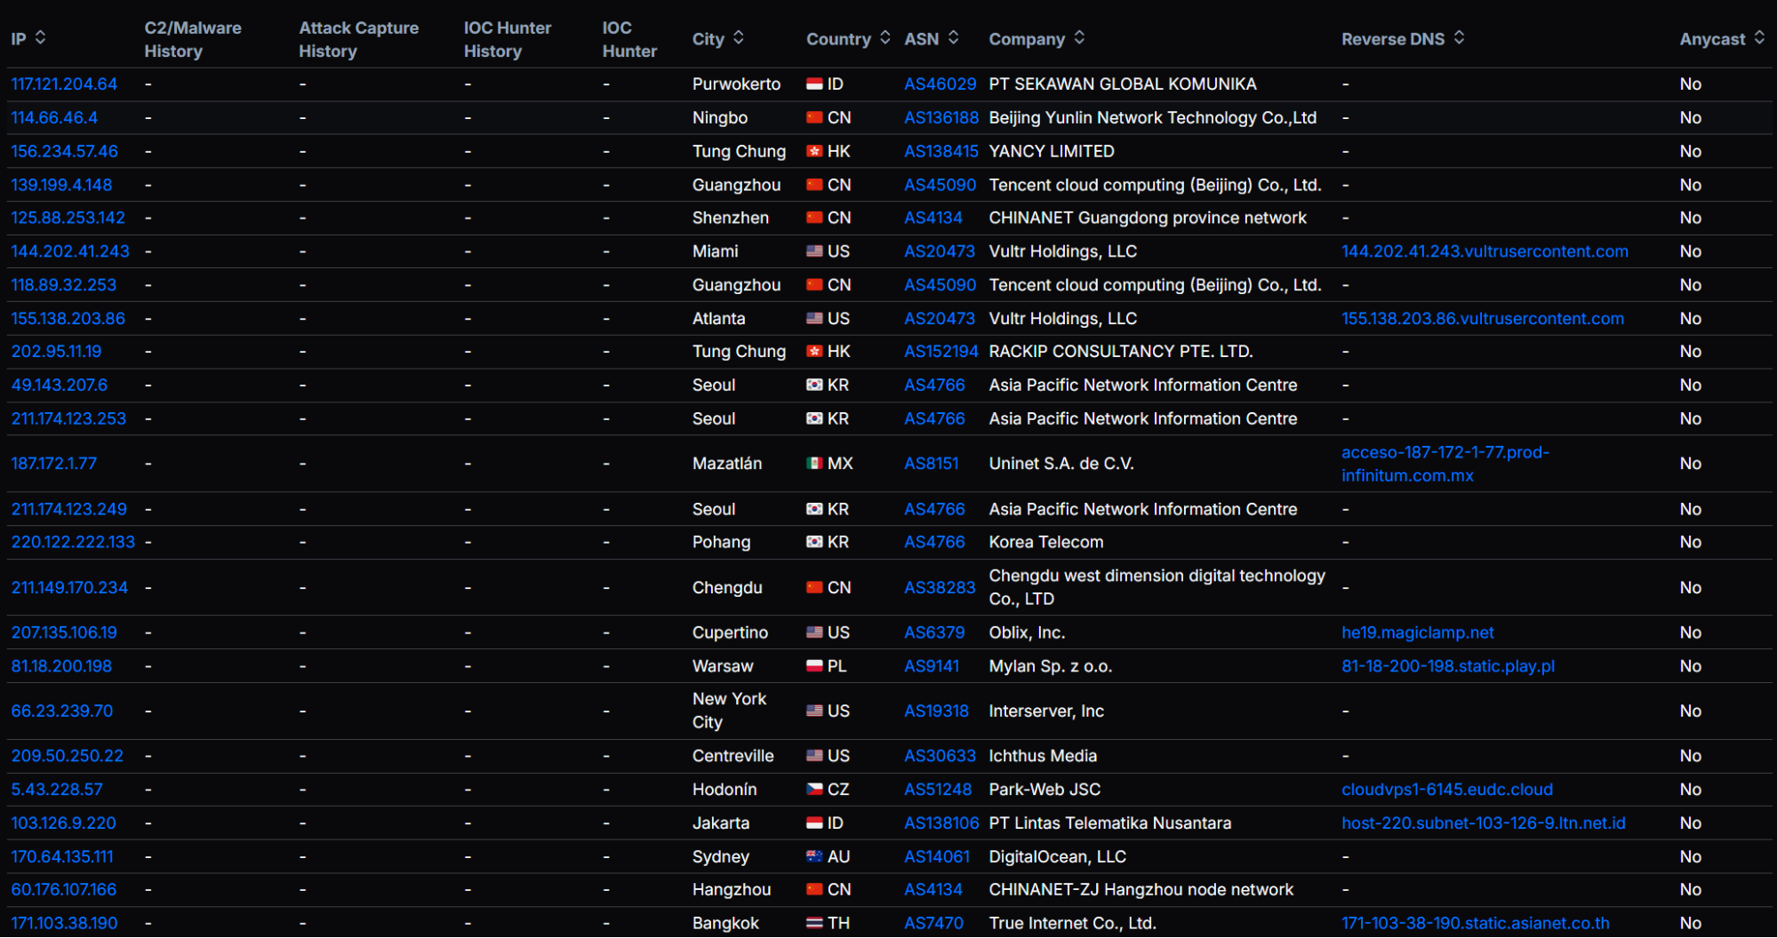This screenshot has width=1777, height=938.
Task: Open IP address 187.172.1.77
Action: pyautogui.click(x=53, y=464)
